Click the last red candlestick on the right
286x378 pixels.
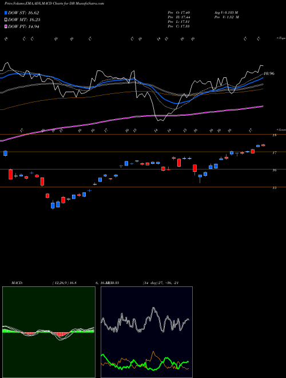pos(263,145)
